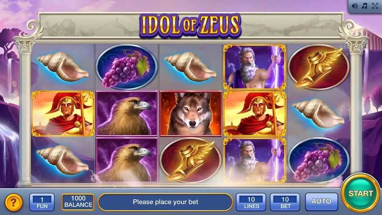This screenshot has height=215, width=382.
Task: Adjust the BET amount
Action: (285, 202)
